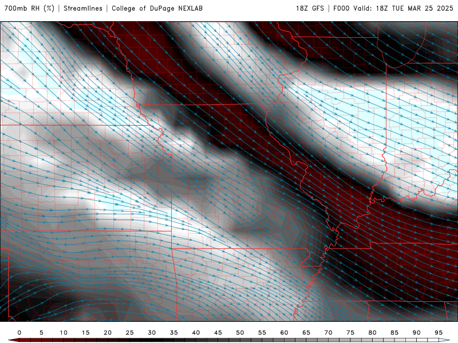Click the "30" label on the colorbar
Screen dimensions: 458x343
click(x=152, y=333)
